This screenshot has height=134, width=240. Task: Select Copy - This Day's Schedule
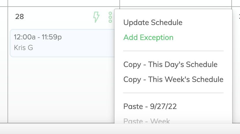pos(170,64)
